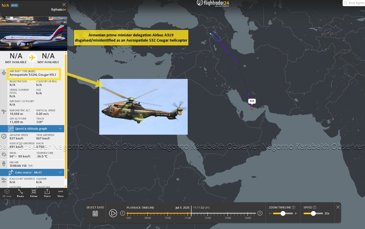Increase timeline zoom with plus button
The image size is (365, 229).
[296, 214]
